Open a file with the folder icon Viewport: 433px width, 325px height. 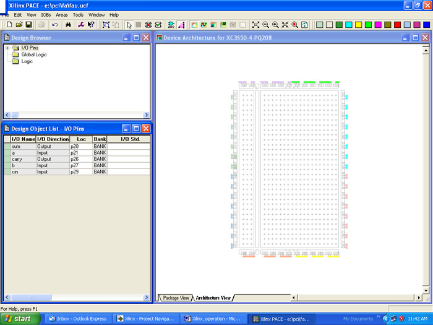point(19,25)
